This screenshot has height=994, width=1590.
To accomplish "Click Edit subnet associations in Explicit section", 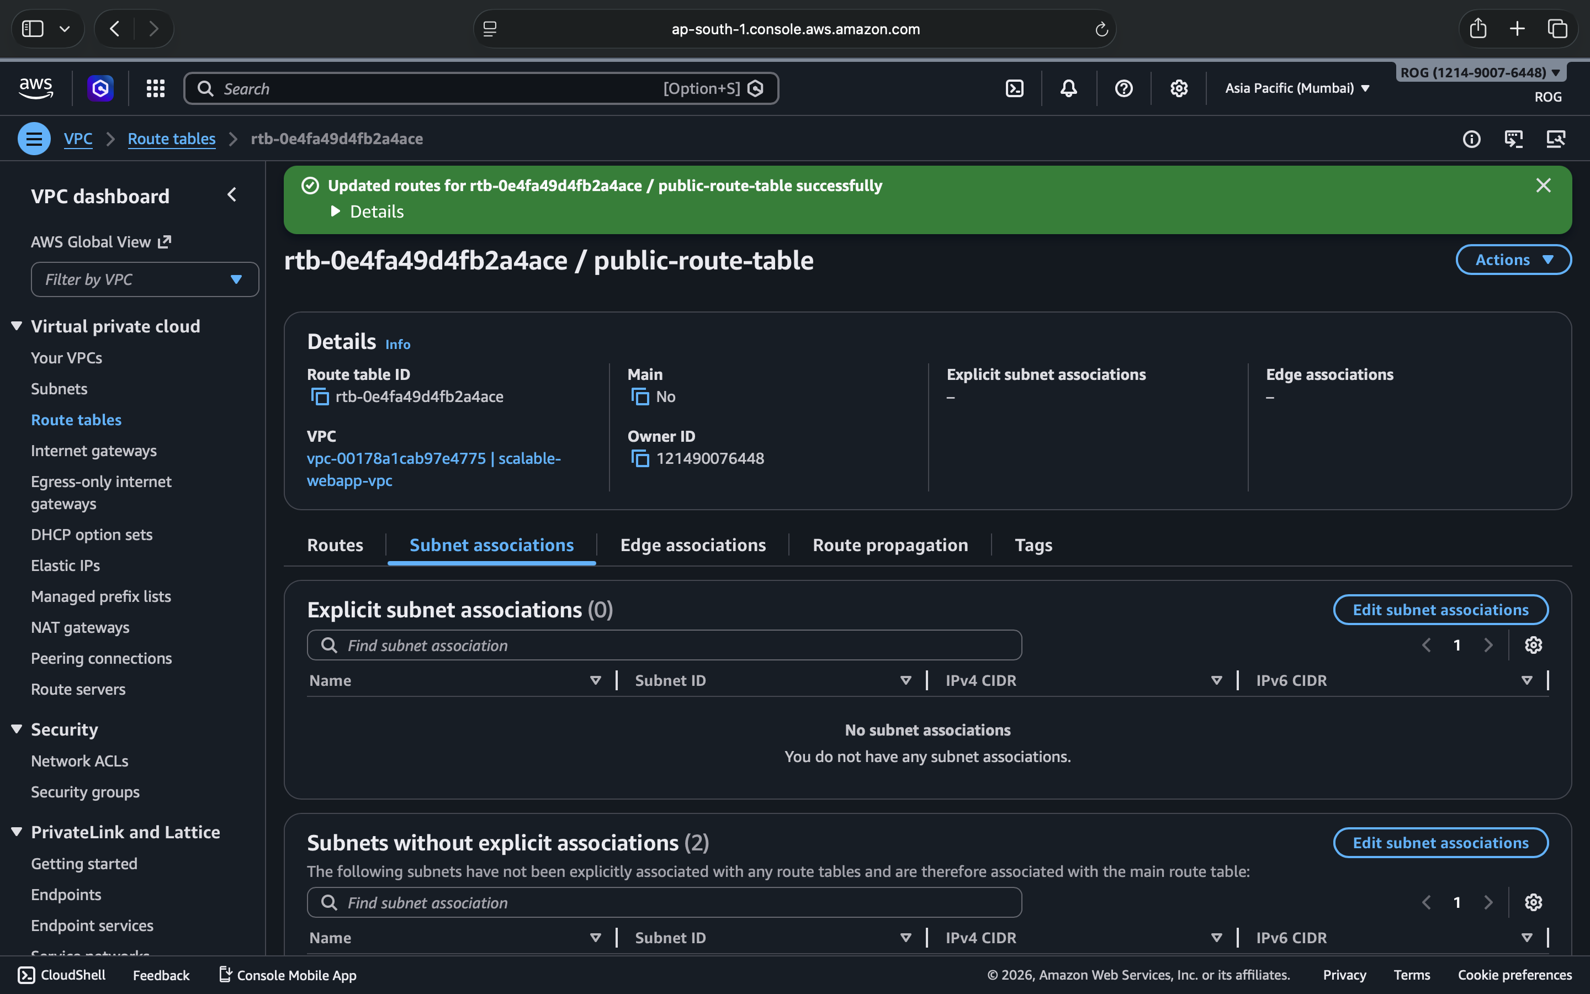I will (x=1440, y=610).
